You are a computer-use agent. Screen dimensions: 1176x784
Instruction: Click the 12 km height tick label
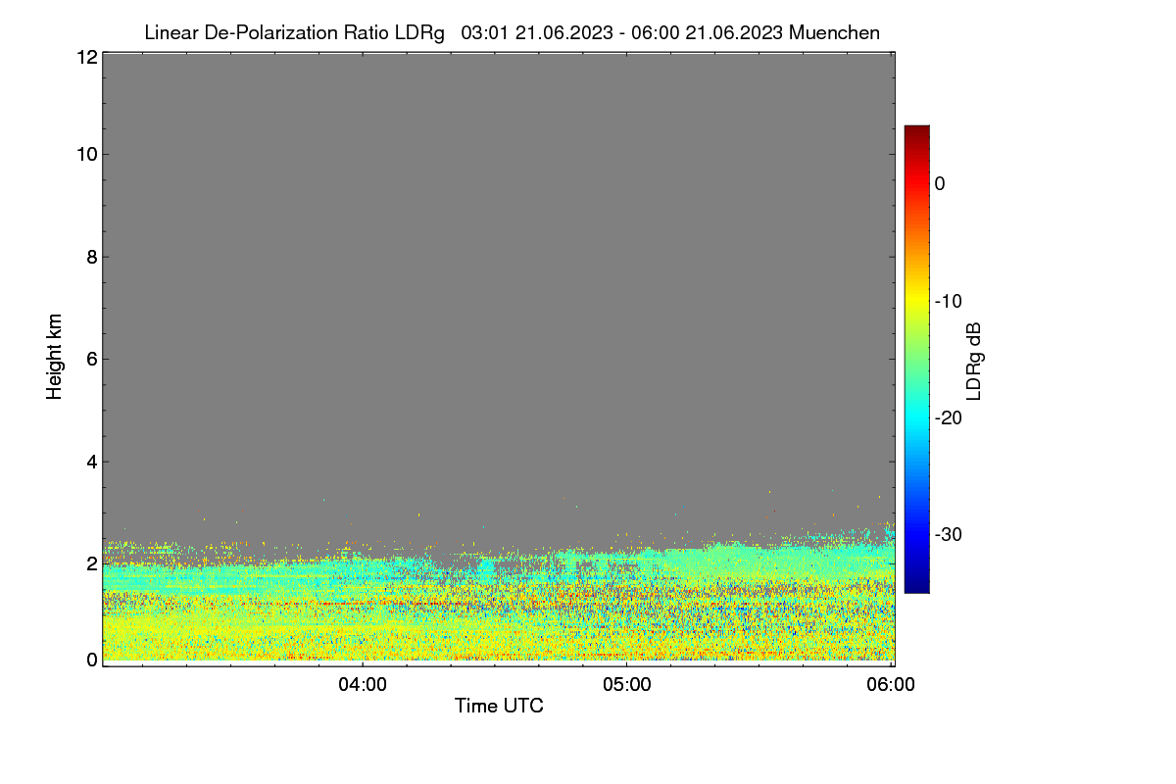point(85,57)
